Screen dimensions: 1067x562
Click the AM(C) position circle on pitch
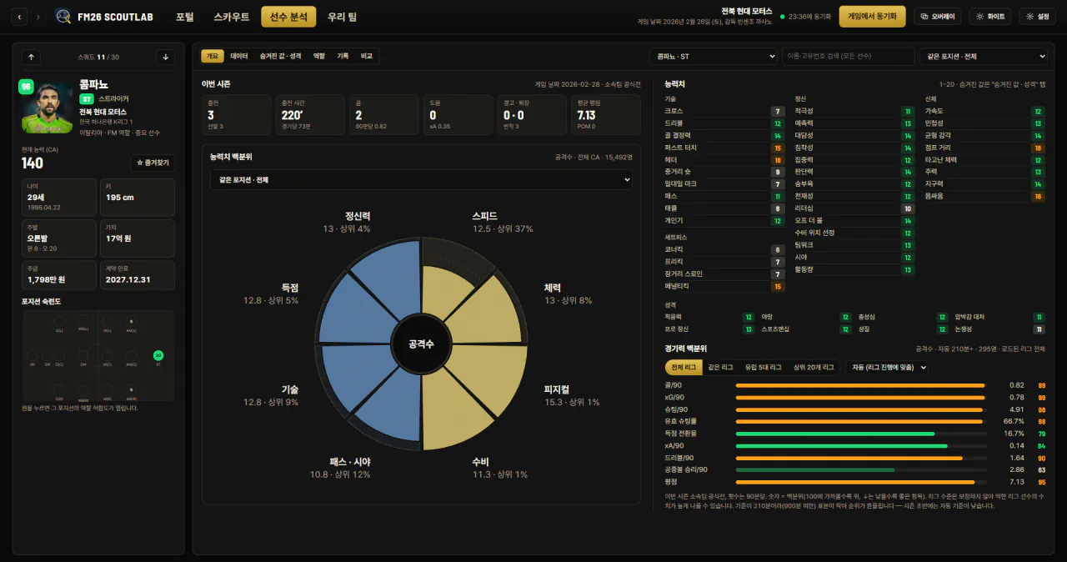(131, 355)
